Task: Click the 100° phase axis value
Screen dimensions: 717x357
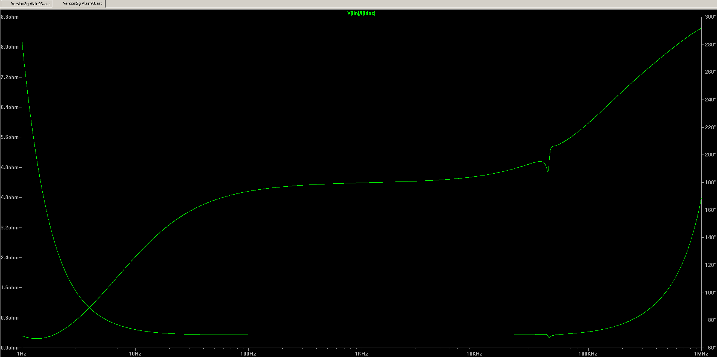Action: 710,293
